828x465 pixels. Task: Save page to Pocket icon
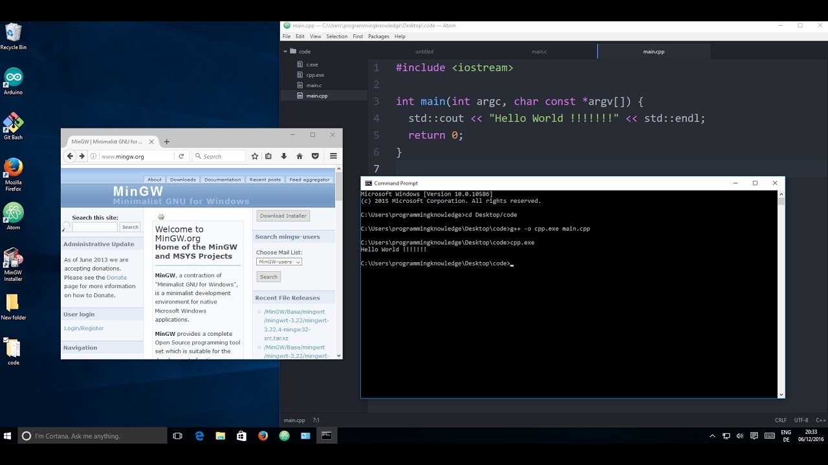click(315, 156)
